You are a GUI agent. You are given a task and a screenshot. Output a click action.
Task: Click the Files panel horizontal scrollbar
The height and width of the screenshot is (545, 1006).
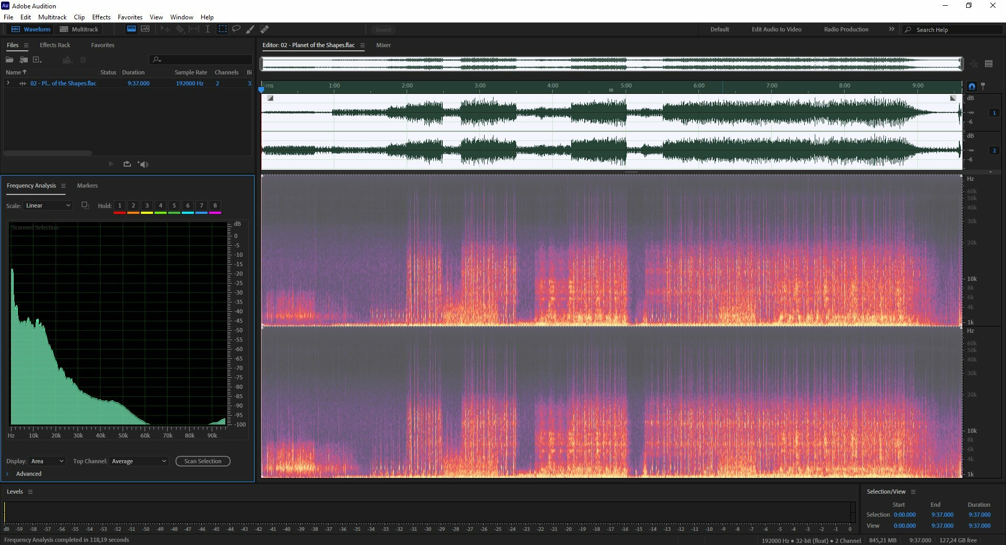[48, 153]
